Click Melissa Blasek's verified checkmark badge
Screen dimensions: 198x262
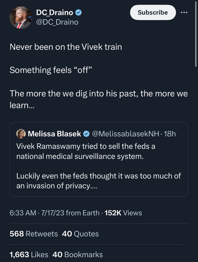(x=86, y=134)
